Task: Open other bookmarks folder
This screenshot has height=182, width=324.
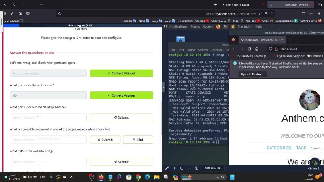Action: 13,21
